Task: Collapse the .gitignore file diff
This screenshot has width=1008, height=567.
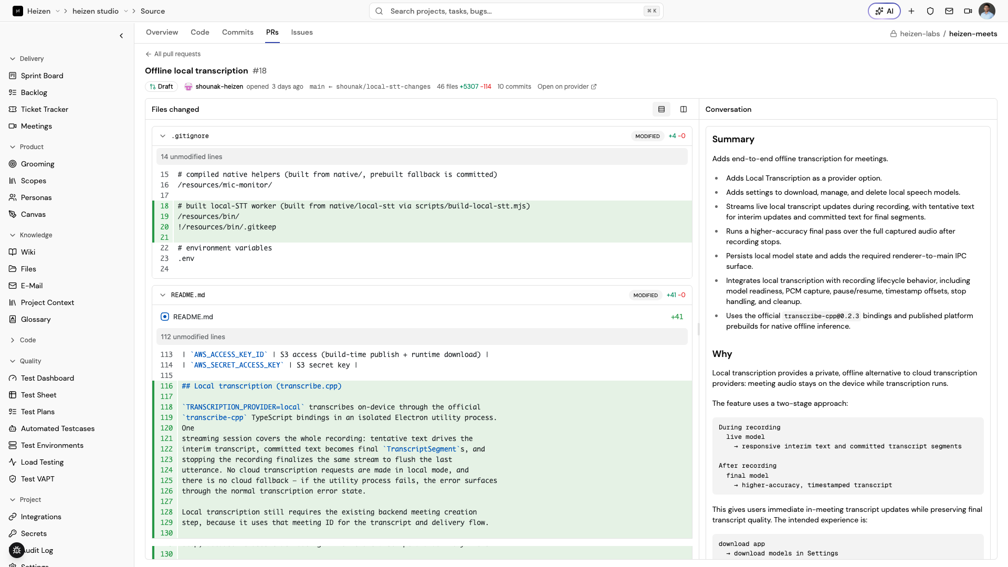Action: (163, 136)
